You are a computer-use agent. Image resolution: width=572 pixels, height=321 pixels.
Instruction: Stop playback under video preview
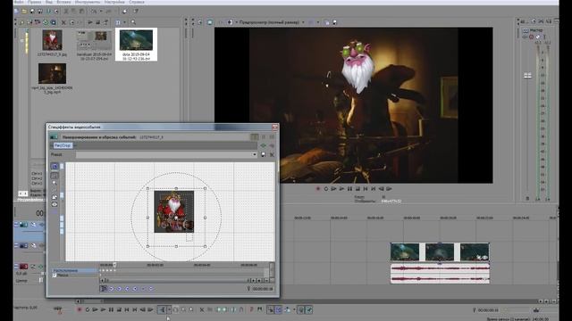pos(357,188)
